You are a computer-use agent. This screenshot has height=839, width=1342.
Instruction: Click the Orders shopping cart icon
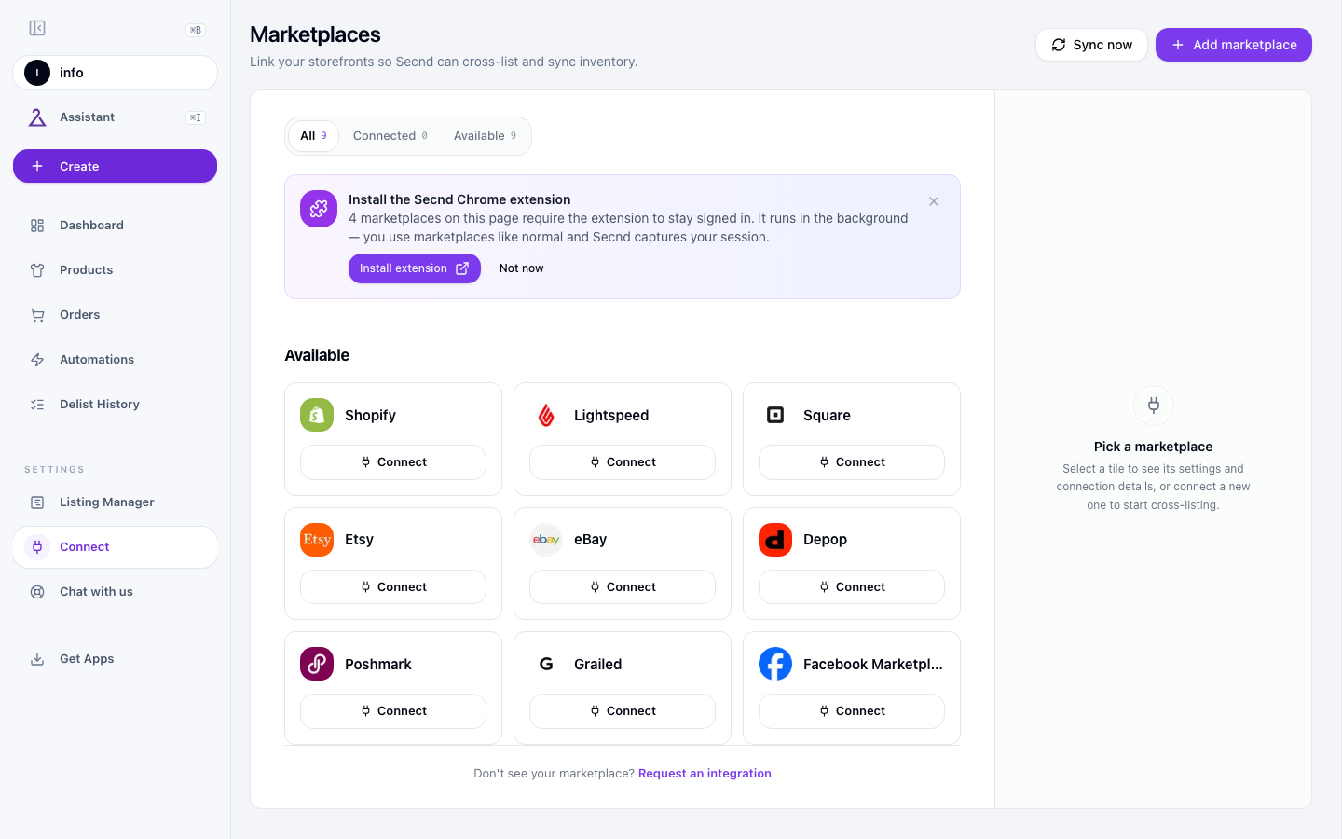coord(37,315)
